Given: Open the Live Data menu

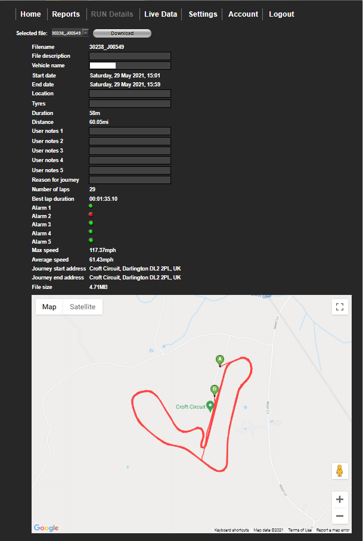Looking at the screenshot, I should (x=160, y=14).
